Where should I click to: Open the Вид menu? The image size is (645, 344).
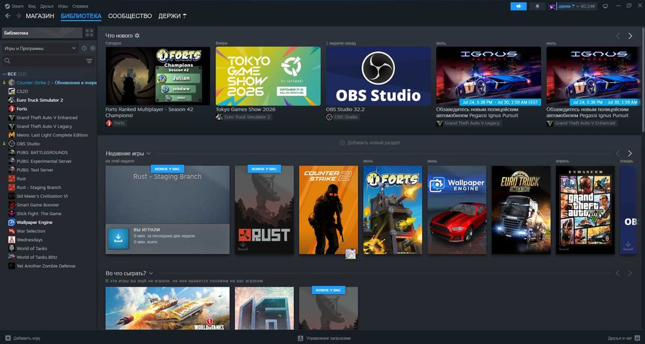click(32, 6)
